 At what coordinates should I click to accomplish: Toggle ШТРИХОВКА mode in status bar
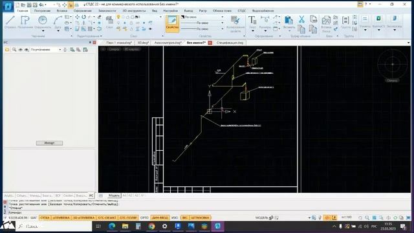pos(200,217)
